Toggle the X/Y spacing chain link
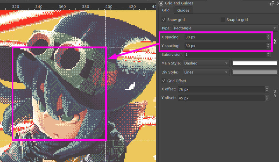The height and width of the screenshot is (162, 279). 276,42
